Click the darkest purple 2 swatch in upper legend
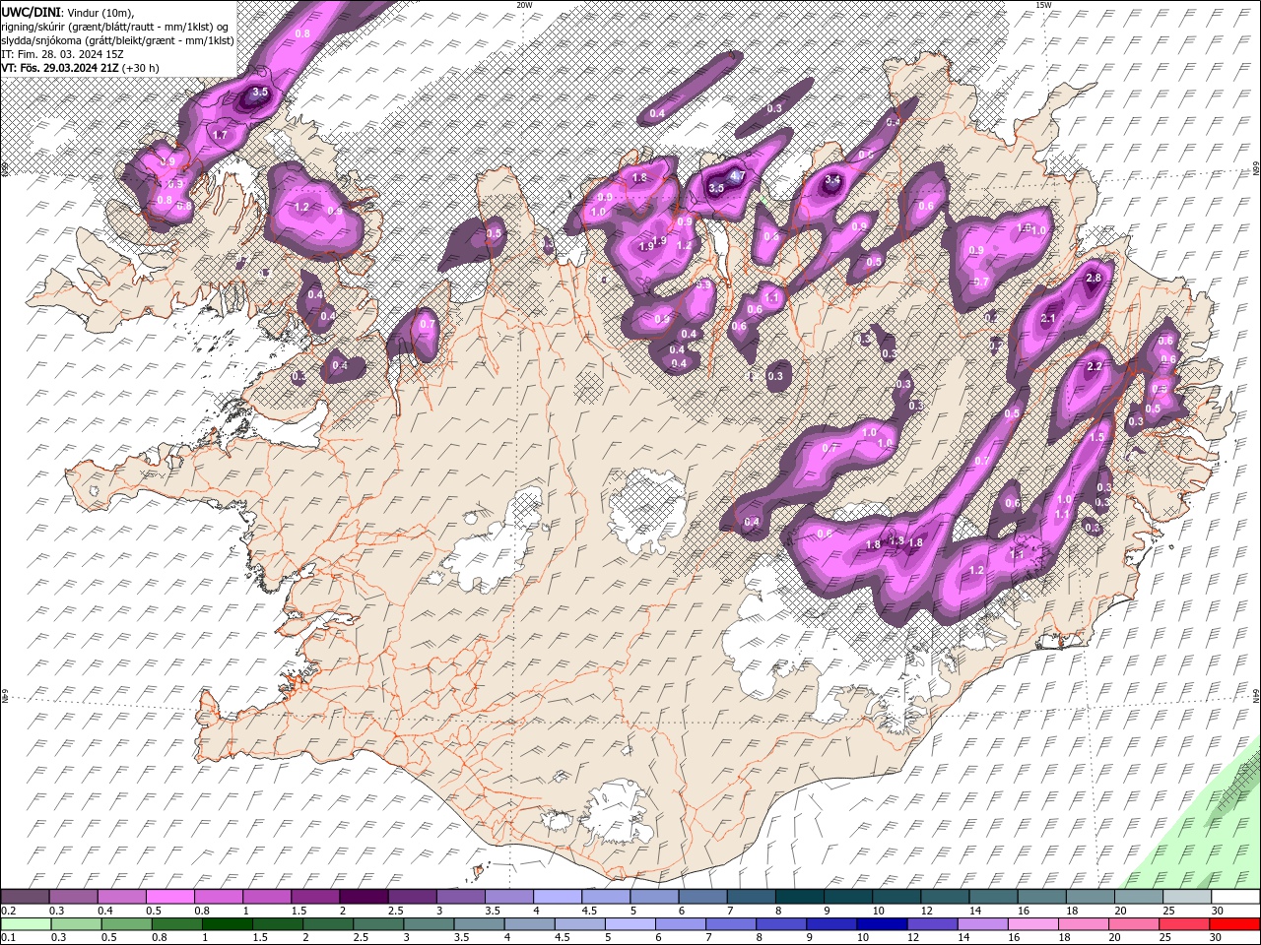Viewport: 1261px width, 945px height. pos(364,897)
